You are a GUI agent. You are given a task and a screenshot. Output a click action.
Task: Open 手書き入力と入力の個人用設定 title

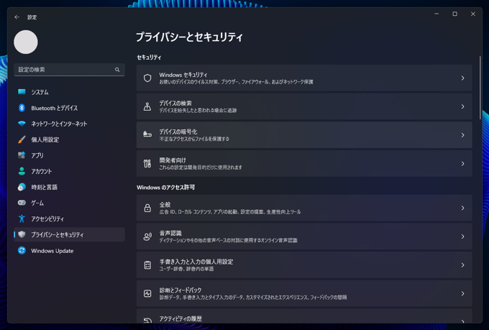pyautogui.click(x=196, y=262)
